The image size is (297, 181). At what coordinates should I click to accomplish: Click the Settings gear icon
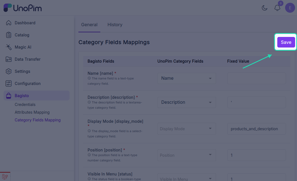[x=9, y=71]
